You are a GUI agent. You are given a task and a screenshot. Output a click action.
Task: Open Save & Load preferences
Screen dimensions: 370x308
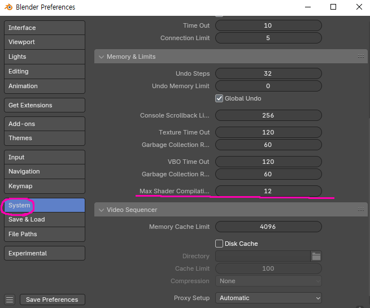click(x=45, y=219)
